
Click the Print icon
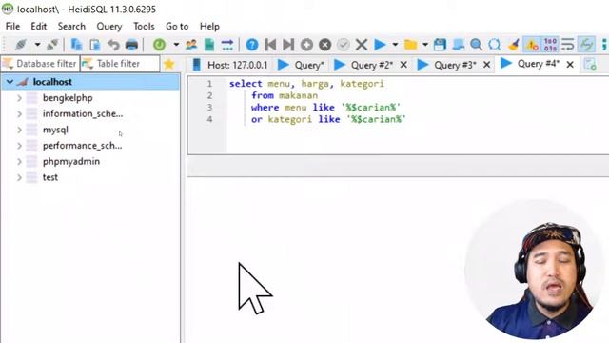tap(131, 45)
